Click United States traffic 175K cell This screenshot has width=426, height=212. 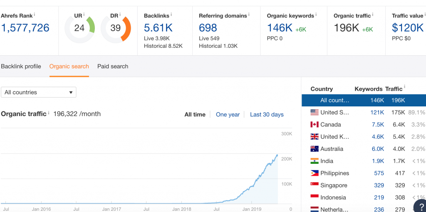(398, 112)
